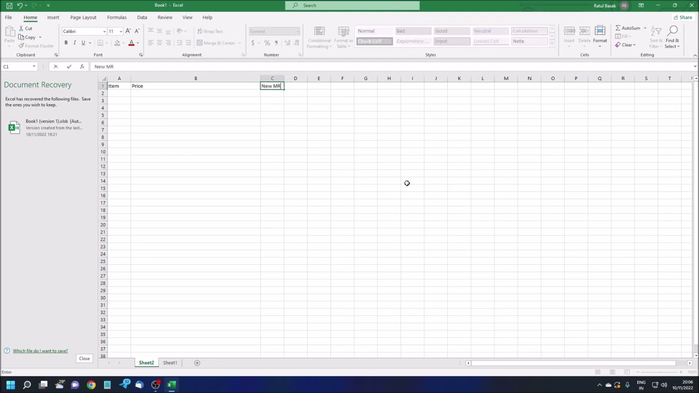699x393 pixels.
Task: Click the Accounting dollar format icon
Action: [x=253, y=43]
